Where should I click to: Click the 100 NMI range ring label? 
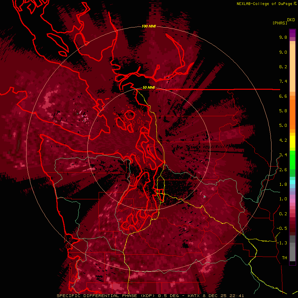pos(149,26)
